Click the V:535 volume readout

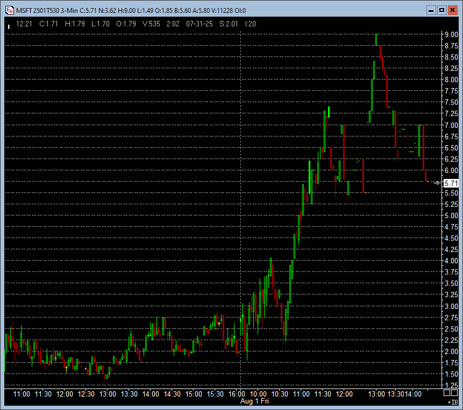[151, 24]
